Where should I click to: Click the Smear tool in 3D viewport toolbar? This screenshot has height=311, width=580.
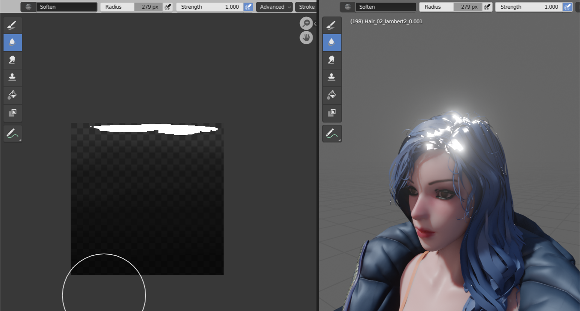332,60
